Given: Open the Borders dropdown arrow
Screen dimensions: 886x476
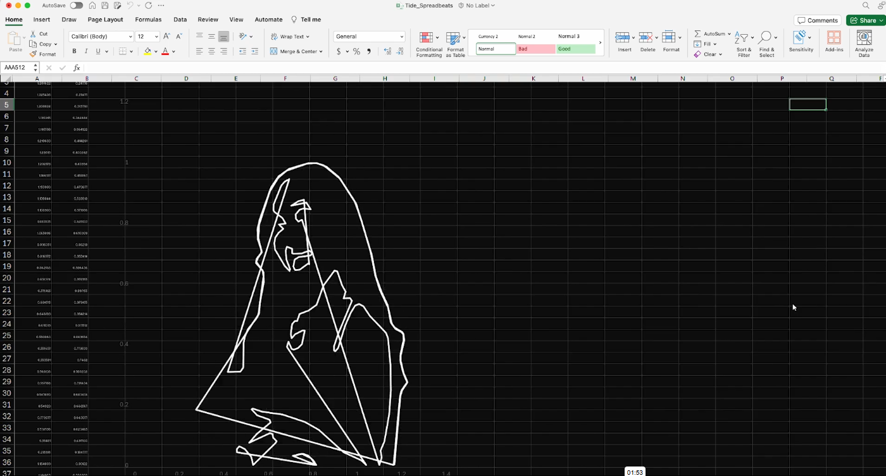Looking at the screenshot, I should click(x=131, y=51).
